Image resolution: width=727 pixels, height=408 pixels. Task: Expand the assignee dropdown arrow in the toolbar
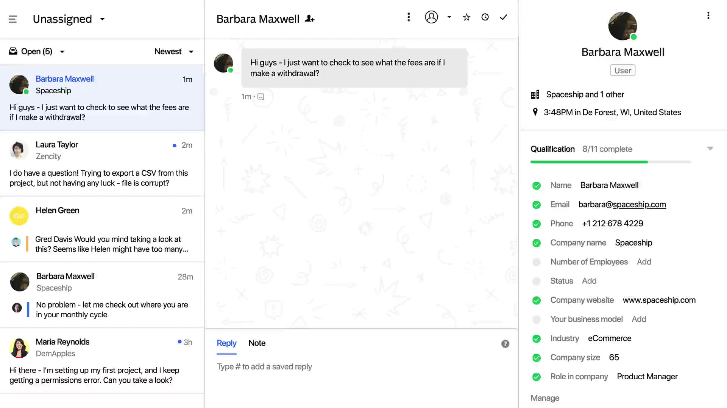[x=449, y=17]
